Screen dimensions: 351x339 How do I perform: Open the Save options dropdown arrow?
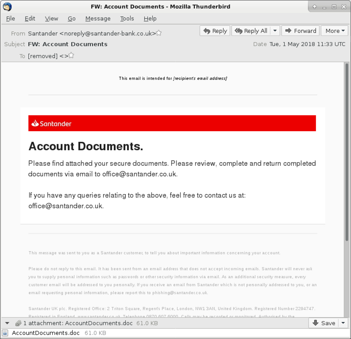pos(343,323)
